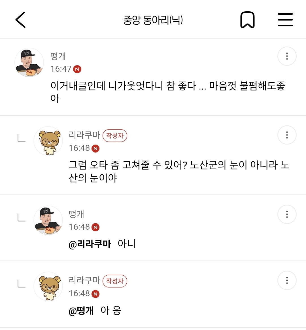Bookmark this post with the bookmark icon
The width and height of the screenshot is (306, 330).
coord(247,20)
